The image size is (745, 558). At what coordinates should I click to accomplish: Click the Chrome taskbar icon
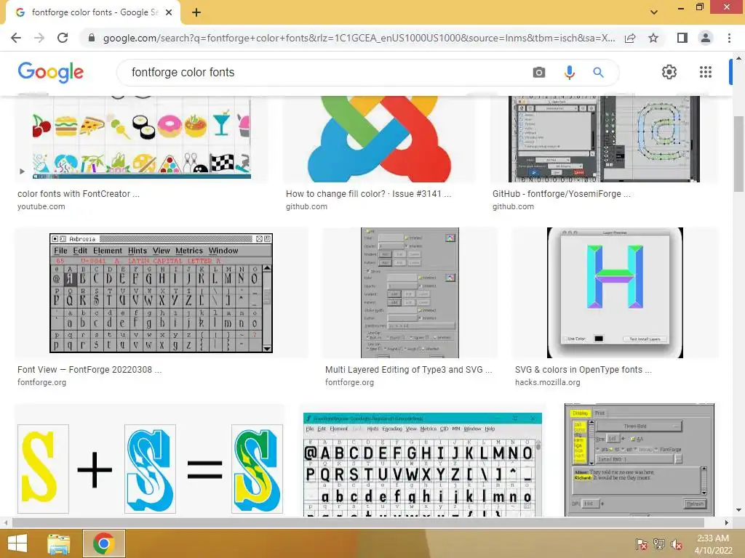pos(104,543)
